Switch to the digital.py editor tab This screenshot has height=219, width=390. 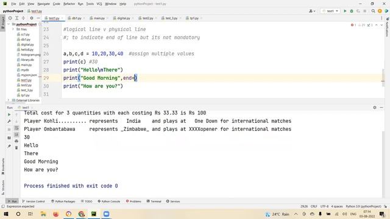tap(123, 18)
